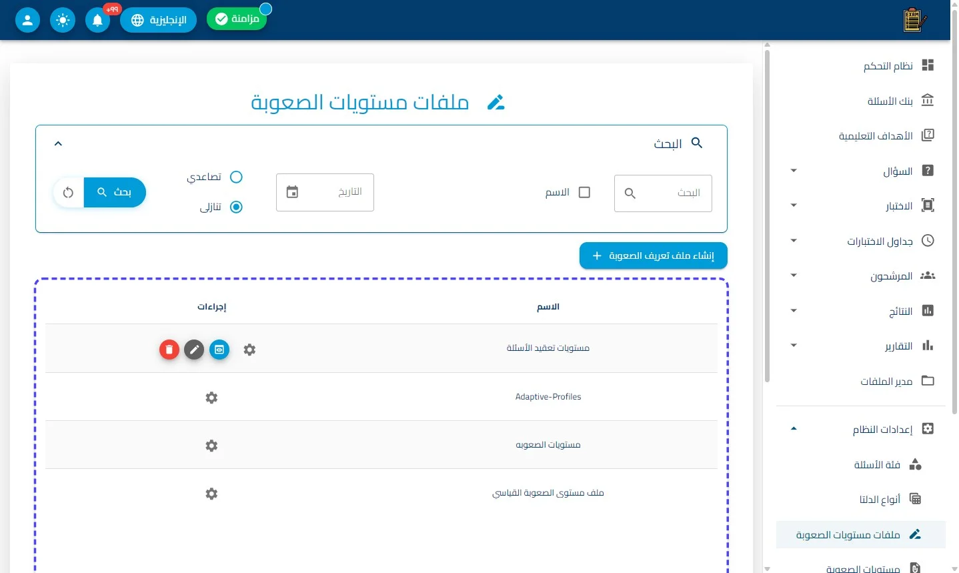The image size is (959, 573).
Task: Open the أنواع الدلتا sidebar icon
Action: [916, 499]
